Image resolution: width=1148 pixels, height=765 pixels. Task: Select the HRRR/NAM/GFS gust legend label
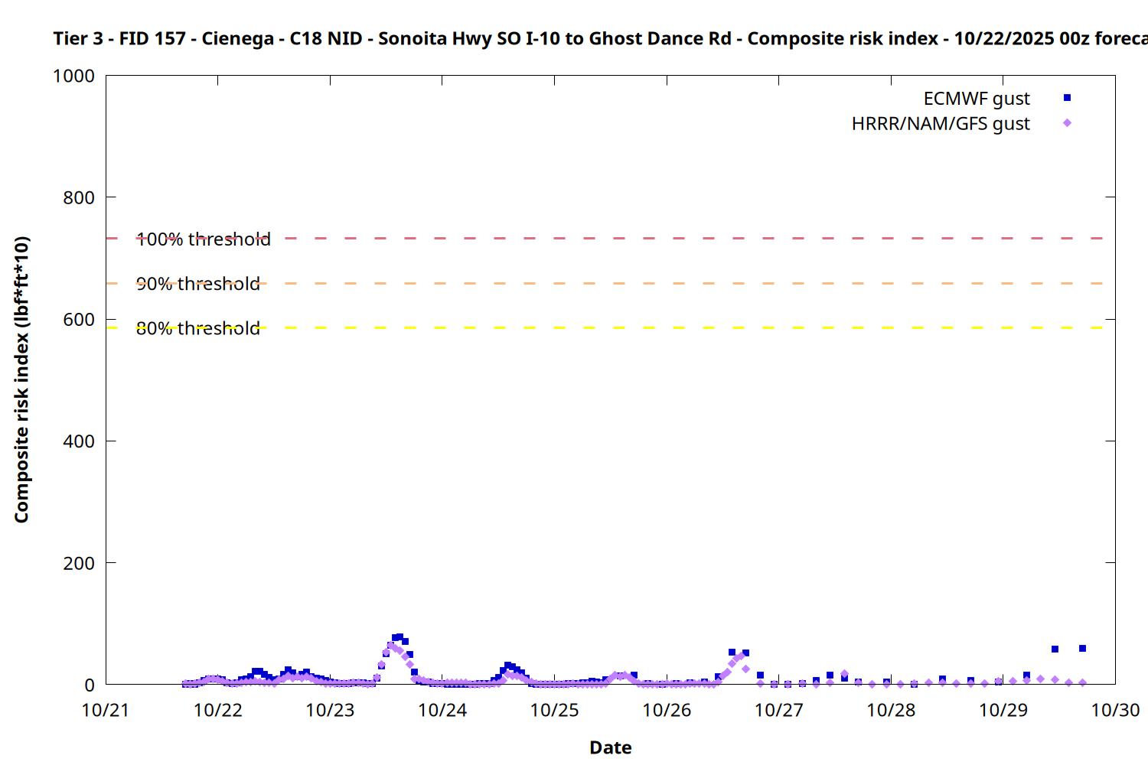tap(941, 124)
